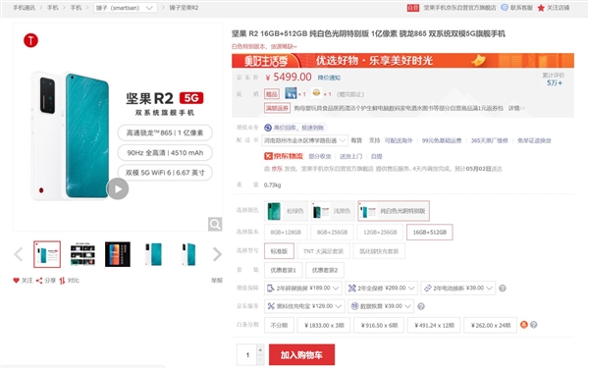Click the heart 关注 icon
This screenshot has width=589, height=369.
click(16, 281)
